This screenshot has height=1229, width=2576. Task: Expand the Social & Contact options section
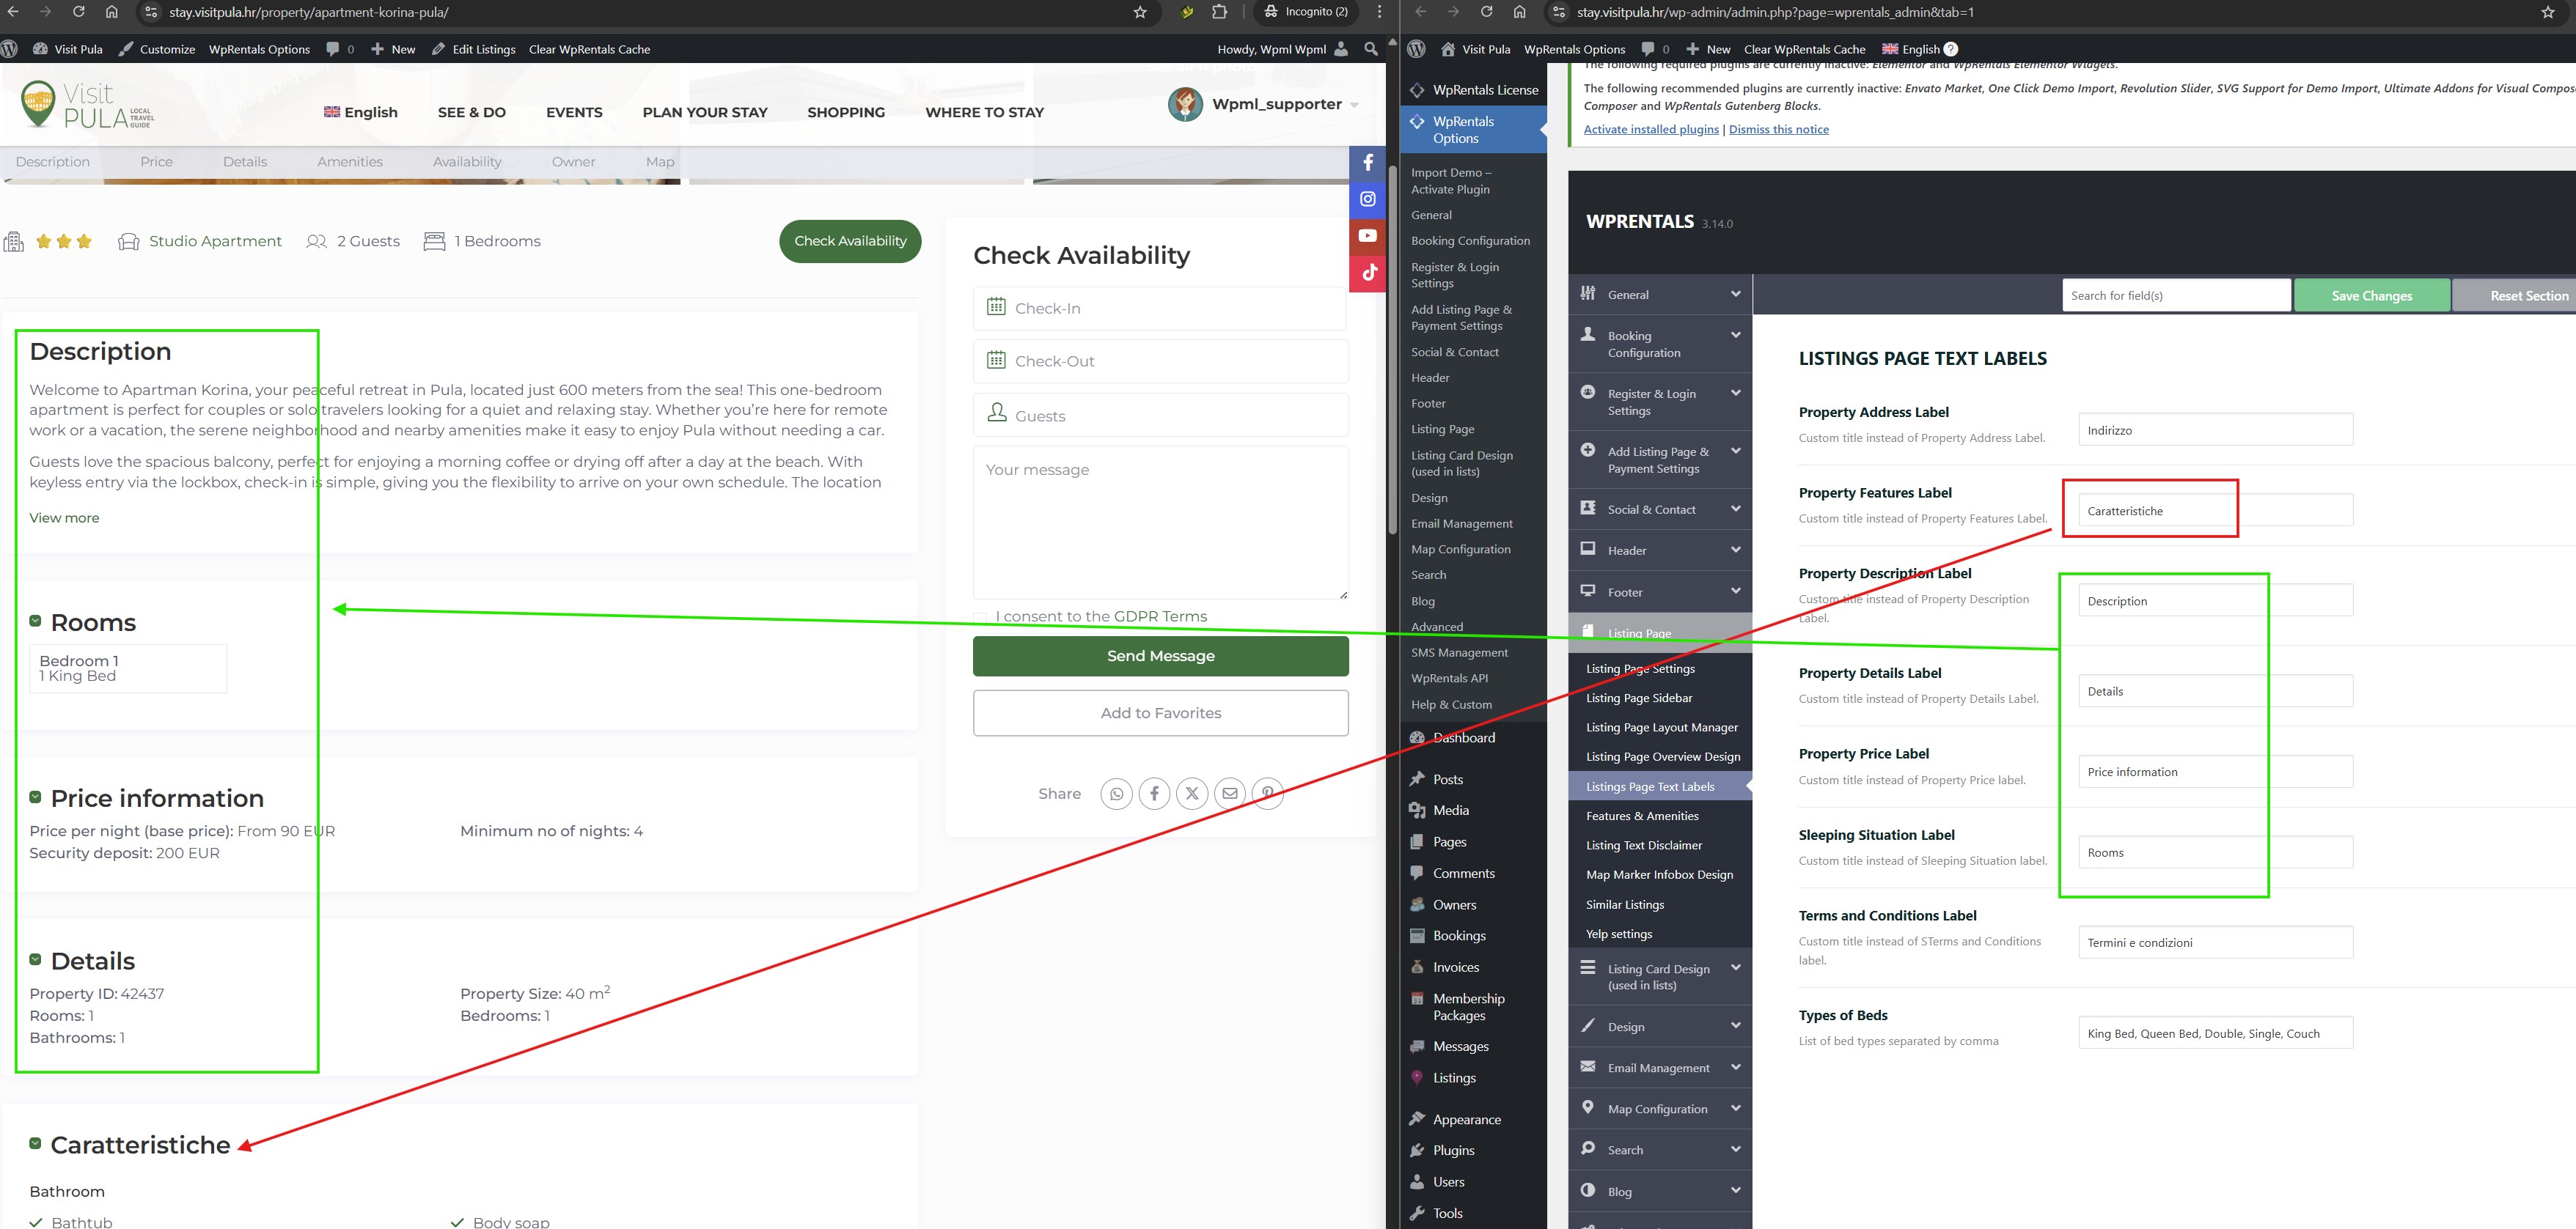pos(1660,509)
